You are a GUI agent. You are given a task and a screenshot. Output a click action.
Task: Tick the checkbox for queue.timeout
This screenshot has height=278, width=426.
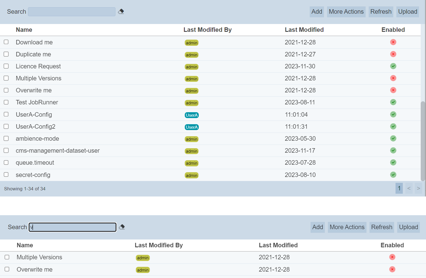pyautogui.click(x=6, y=162)
